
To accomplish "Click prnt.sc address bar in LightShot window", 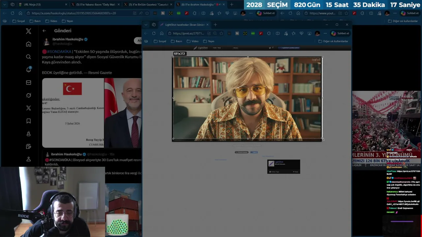I will click(189, 33).
